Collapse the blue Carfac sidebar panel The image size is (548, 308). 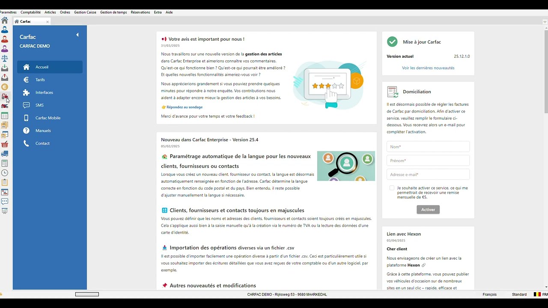(77, 35)
